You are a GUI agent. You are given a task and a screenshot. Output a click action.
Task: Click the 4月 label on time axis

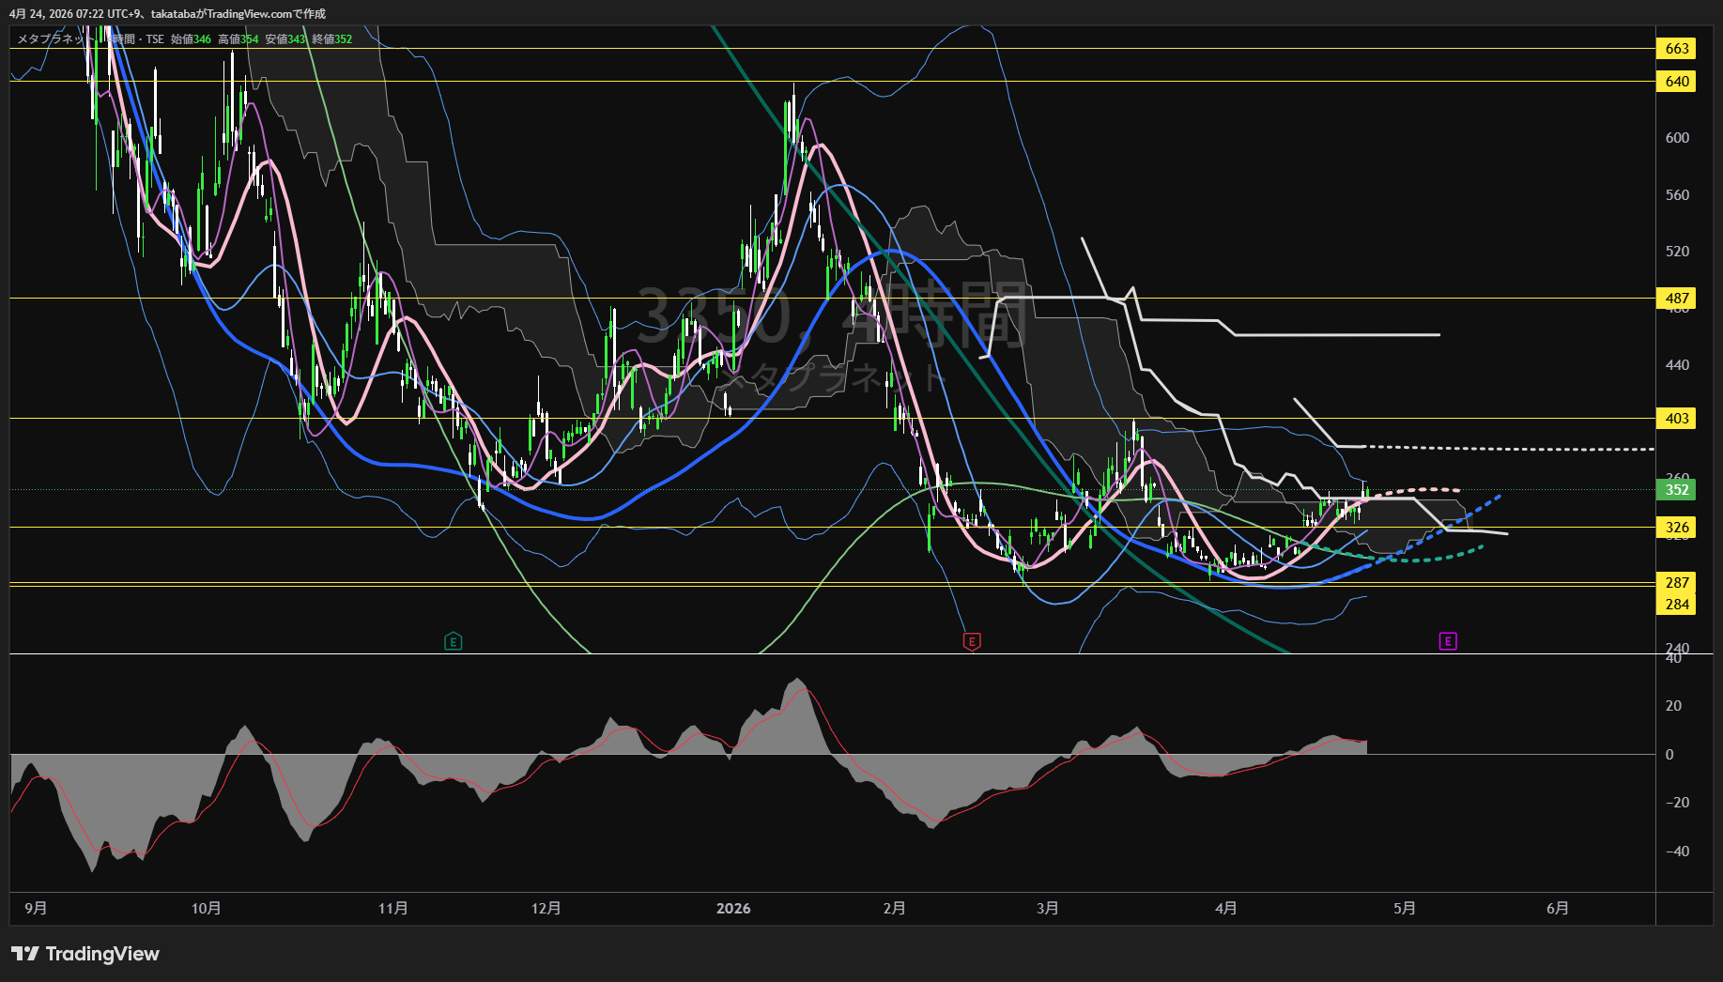(x=1225, y=909)
